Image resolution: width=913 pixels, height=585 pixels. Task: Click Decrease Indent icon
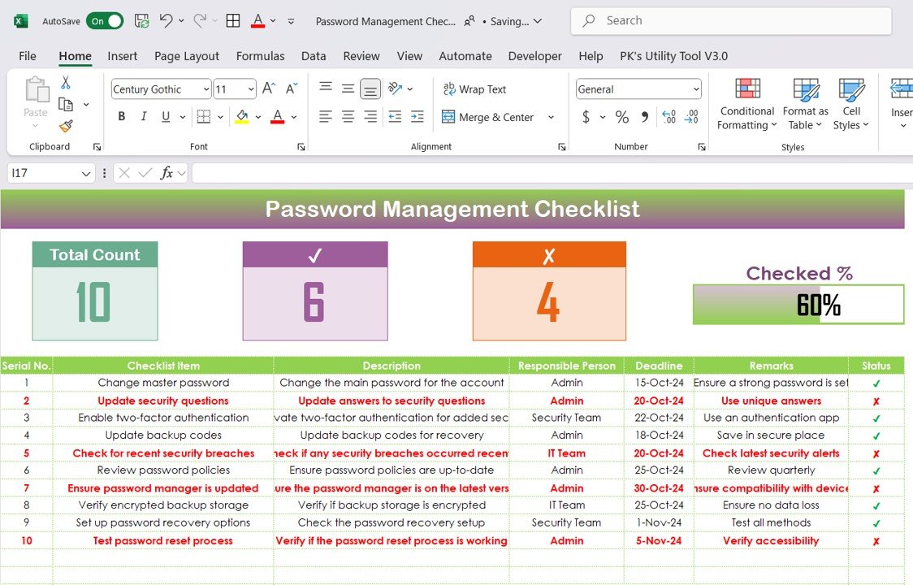click(395, 116)
